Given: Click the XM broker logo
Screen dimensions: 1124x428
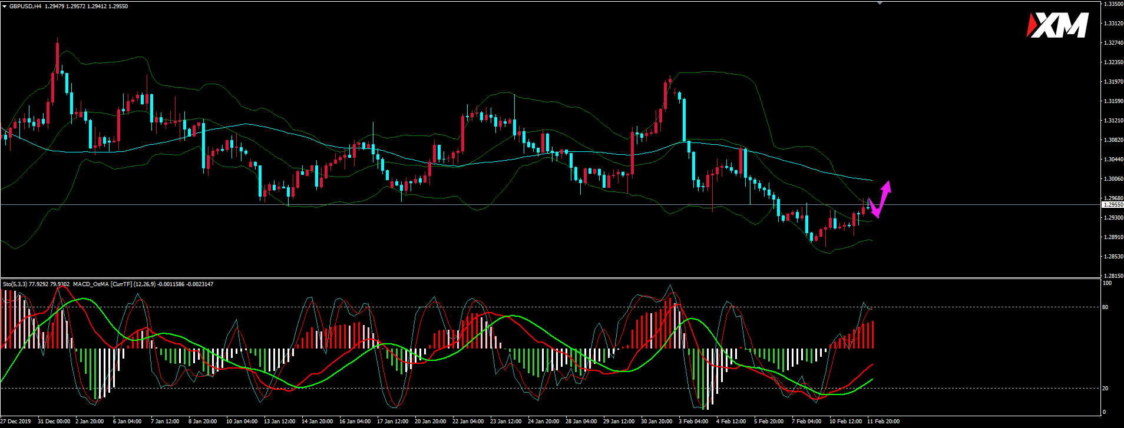Looking at the screenshot, I should click(x=1057, y=26).
